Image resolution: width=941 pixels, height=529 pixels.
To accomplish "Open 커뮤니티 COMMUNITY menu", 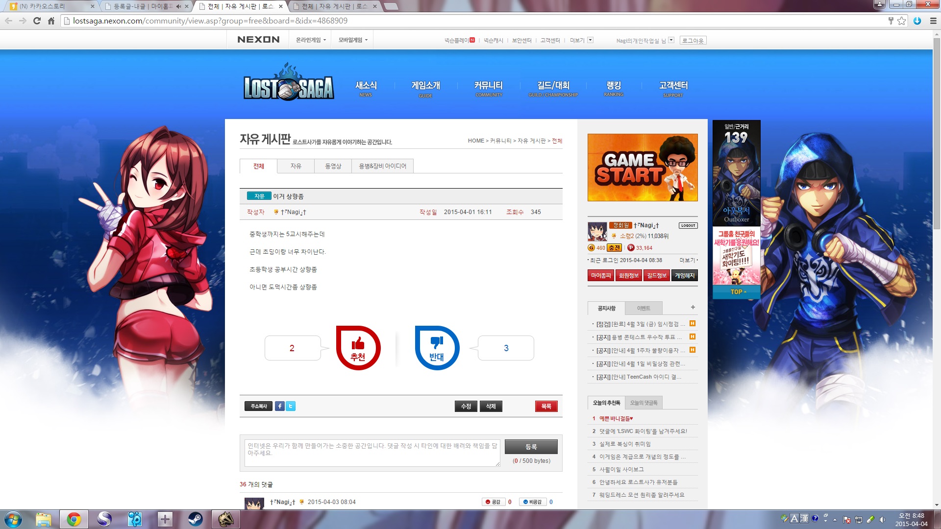I will click(x=489, y=88).
